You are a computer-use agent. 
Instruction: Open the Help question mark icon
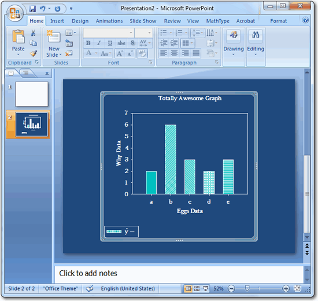pos(305,20)
